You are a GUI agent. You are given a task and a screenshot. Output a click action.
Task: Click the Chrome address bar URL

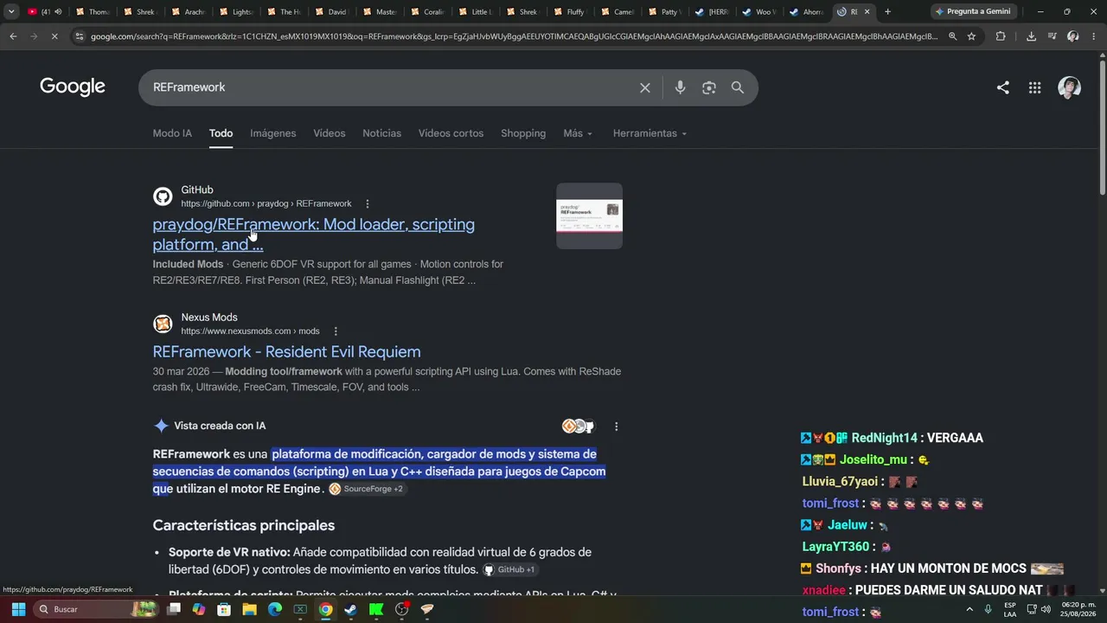[515, 36]
